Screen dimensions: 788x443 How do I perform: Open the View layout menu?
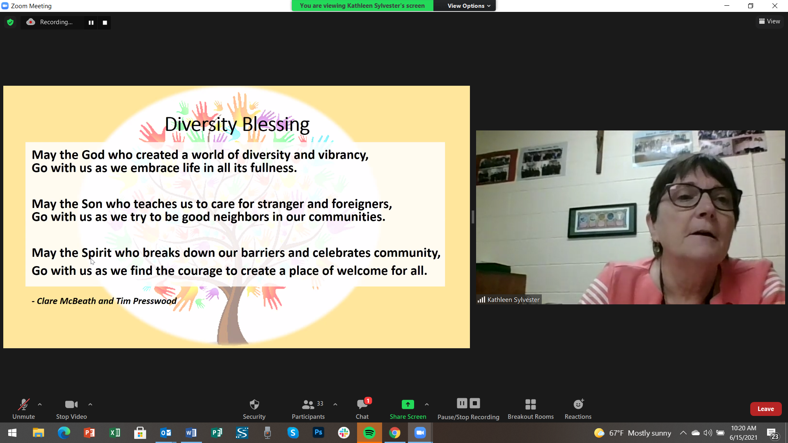pyautogui.click(x=770, y=21)
